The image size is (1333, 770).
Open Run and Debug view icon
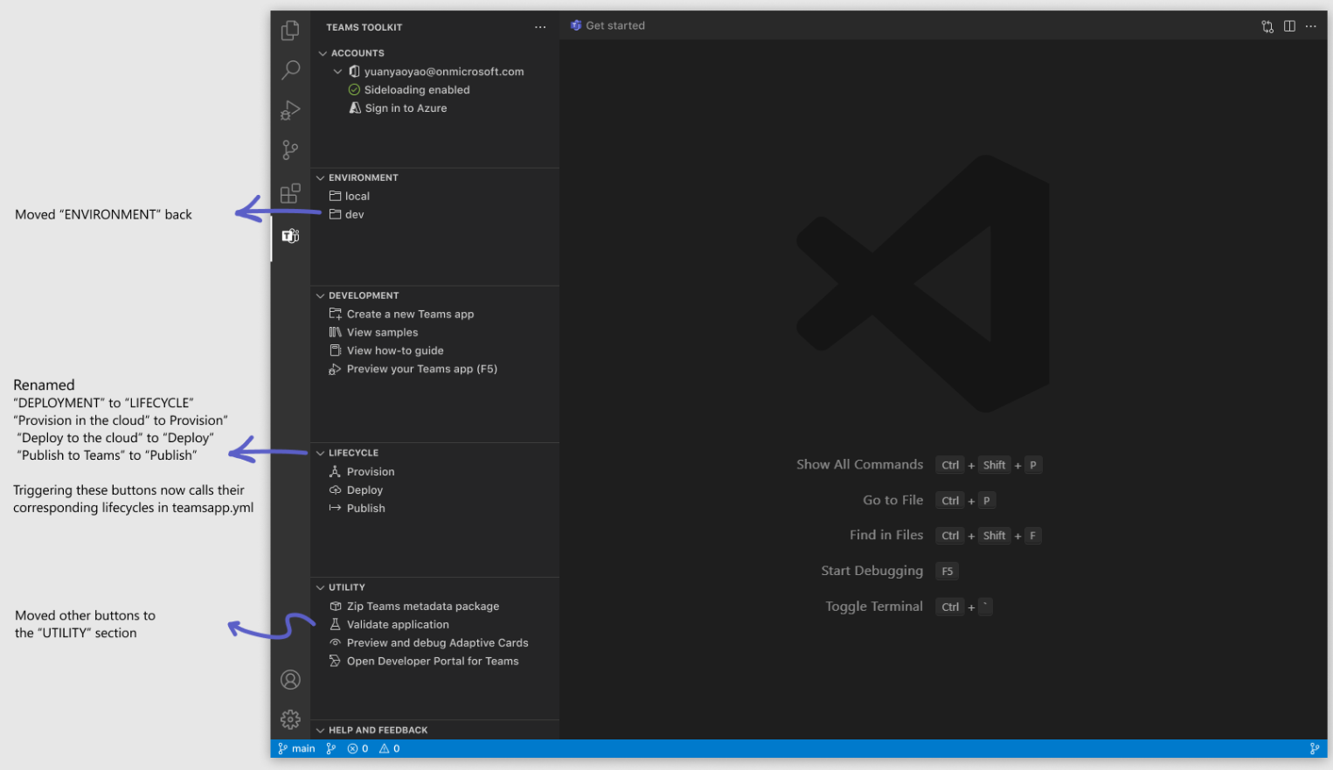point(290,110)
